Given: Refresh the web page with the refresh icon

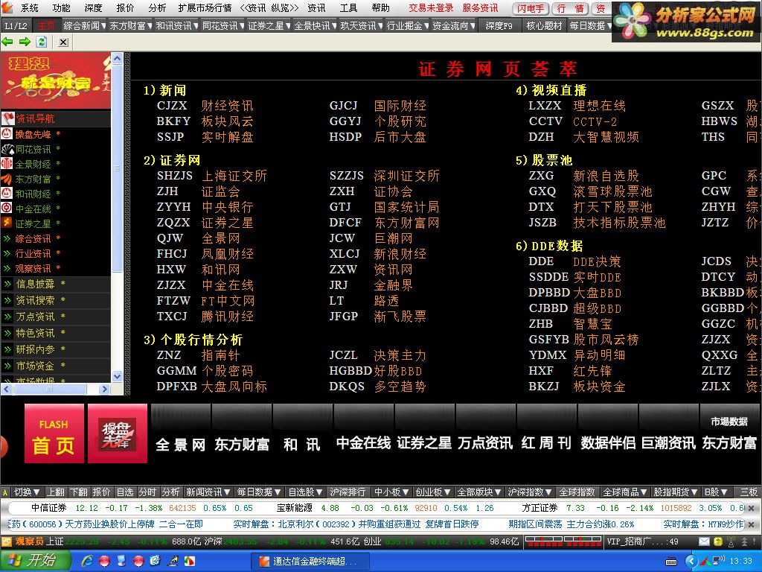Looking at the screenshot, I should (42, 42).
